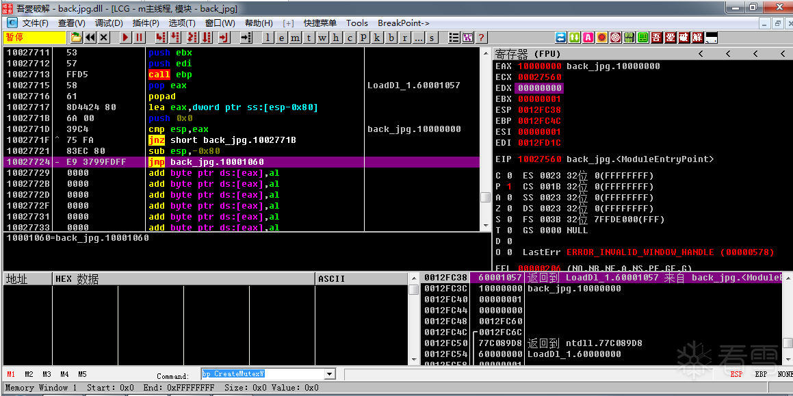
Task: Click the red '破' toolbar icon
Action: [x=684, y=38]
